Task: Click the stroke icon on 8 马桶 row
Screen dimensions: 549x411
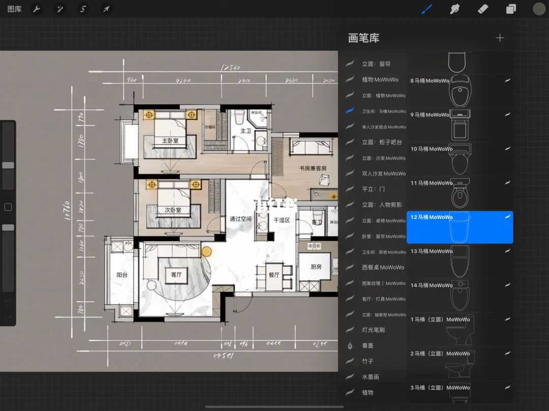Action: click(x=507, y=80)
